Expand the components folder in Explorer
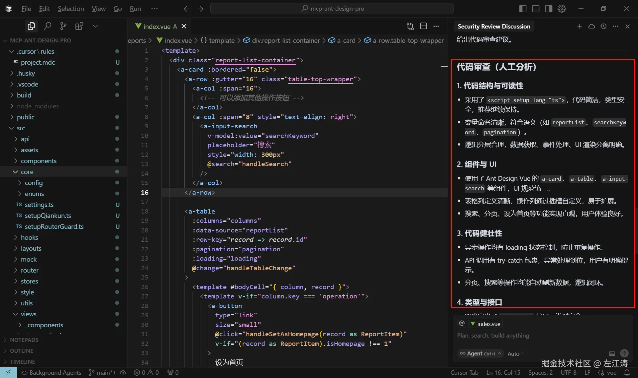Viewport: 638px width, 378px height. pyautogui.click(x=39, y=160)
